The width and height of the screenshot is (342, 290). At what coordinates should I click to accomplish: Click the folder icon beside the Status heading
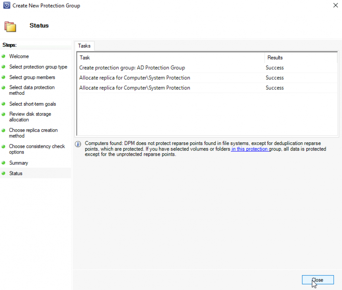10,26
